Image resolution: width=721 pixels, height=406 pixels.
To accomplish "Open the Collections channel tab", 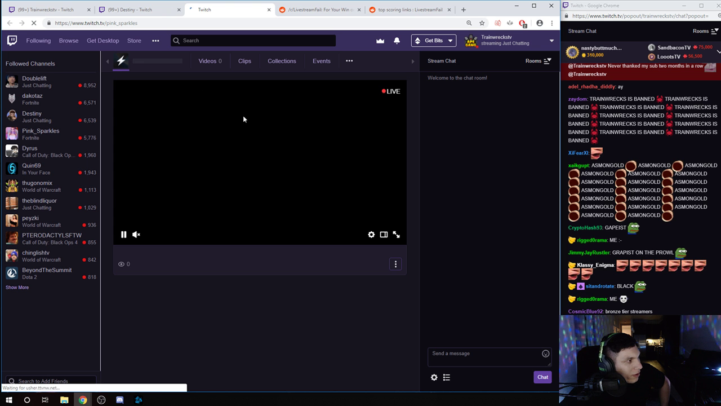I will pyautogui.click(x=282, y=61).
